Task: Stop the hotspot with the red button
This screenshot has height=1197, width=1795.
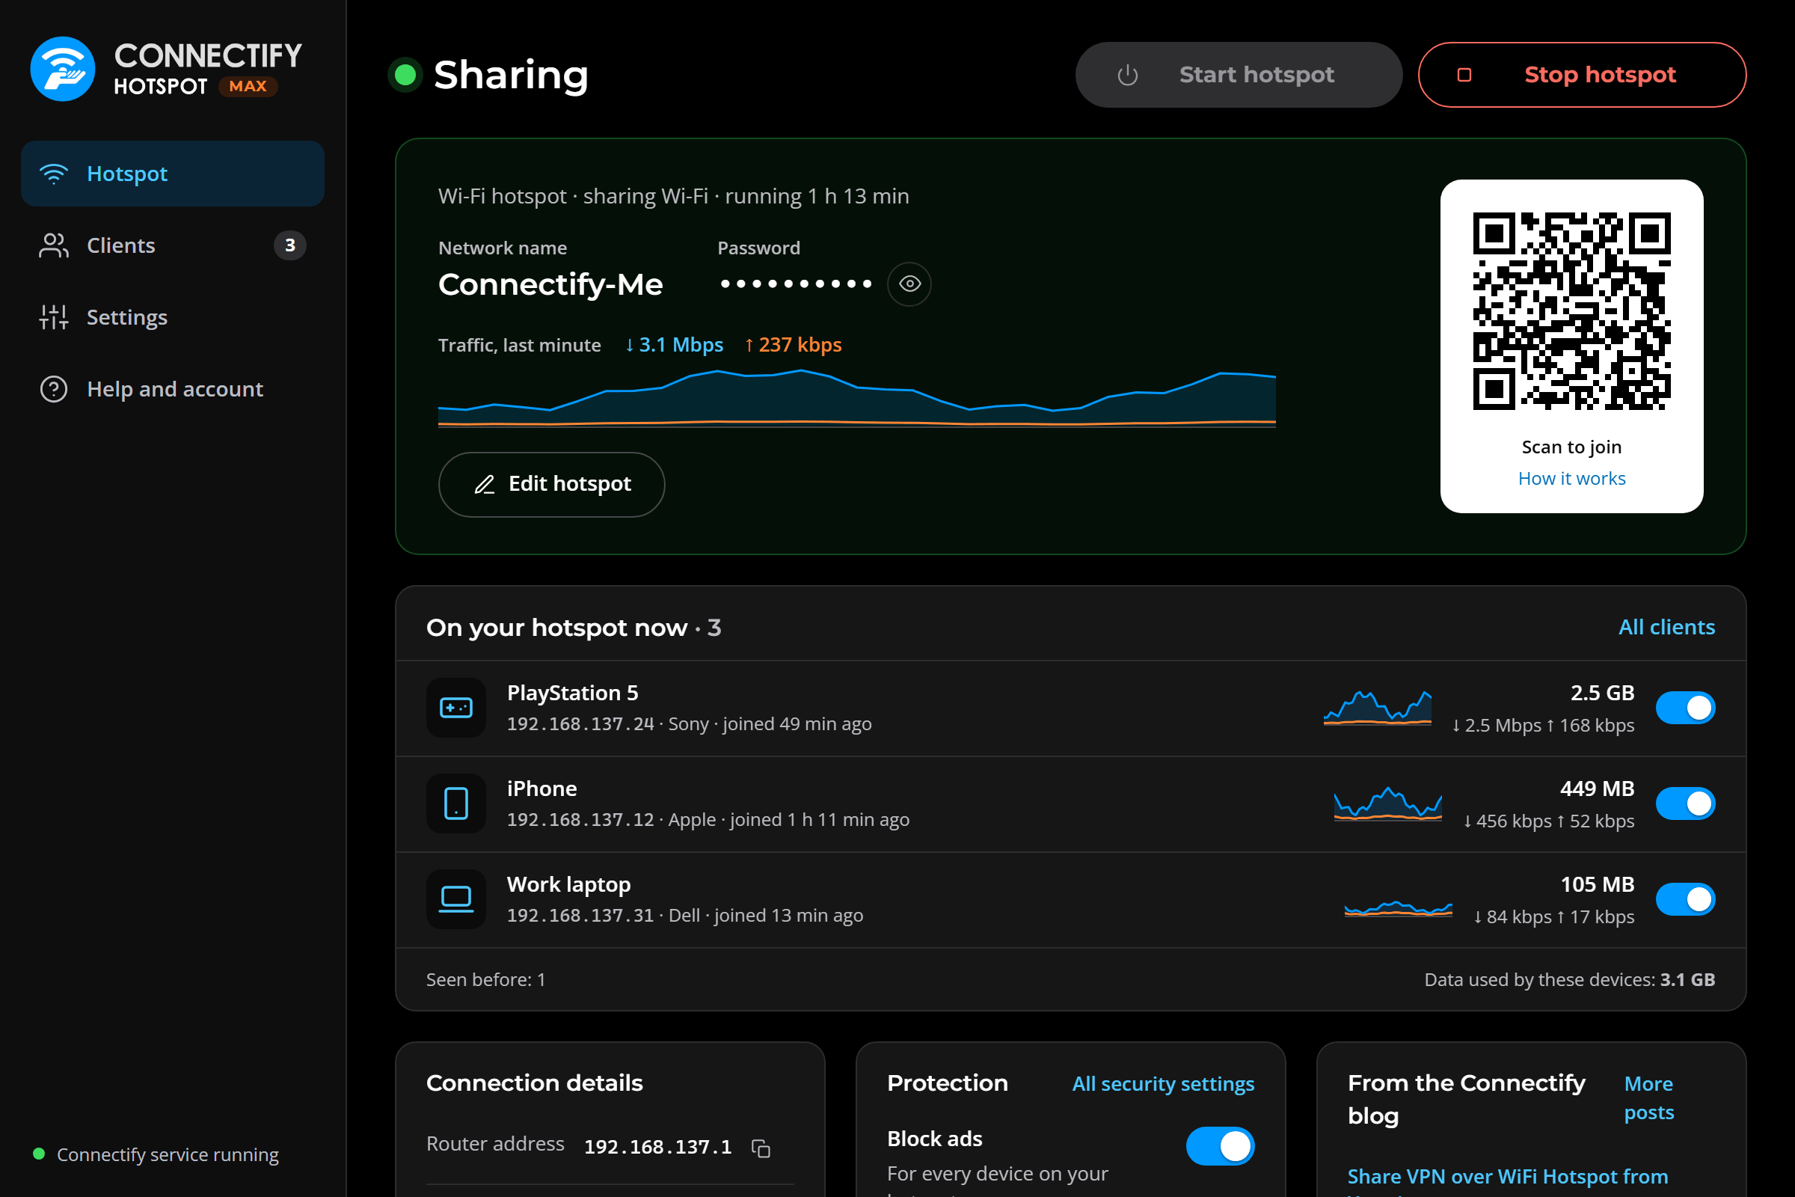Action: coord(1582,75)
